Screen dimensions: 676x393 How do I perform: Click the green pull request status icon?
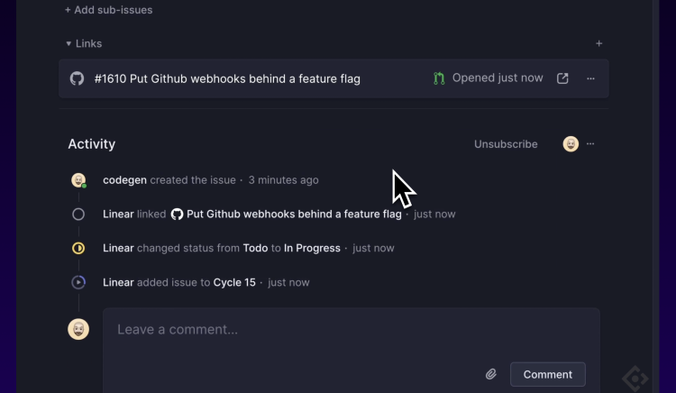pos(439,78)
